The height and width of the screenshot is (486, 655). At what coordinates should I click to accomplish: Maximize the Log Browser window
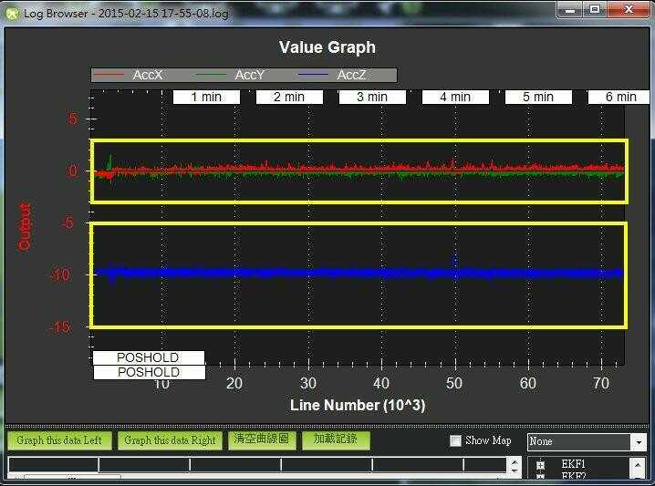[x=595, y=10]
